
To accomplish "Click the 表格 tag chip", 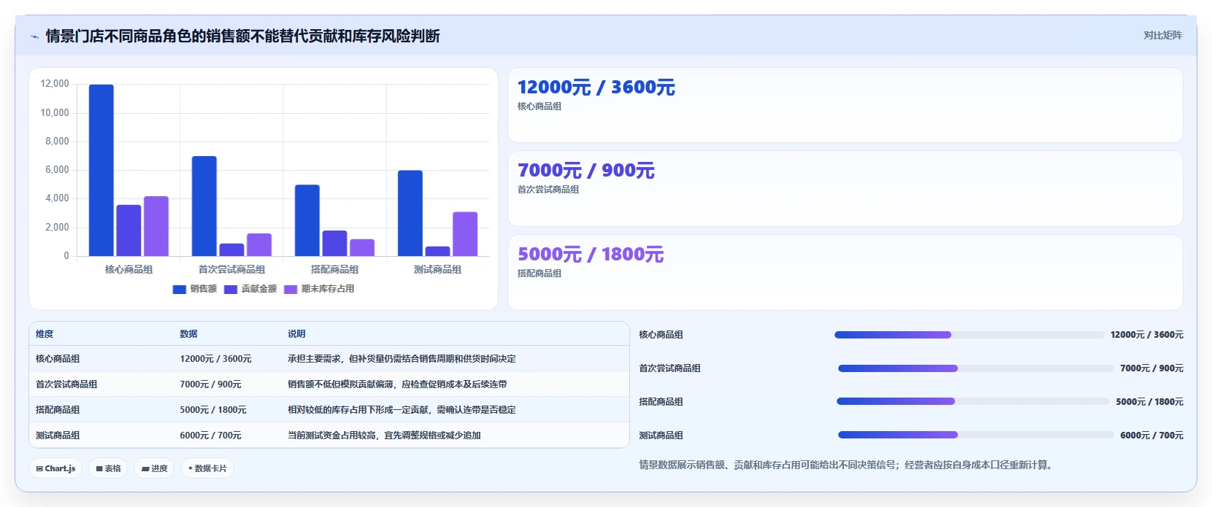I will pos(108,468).
